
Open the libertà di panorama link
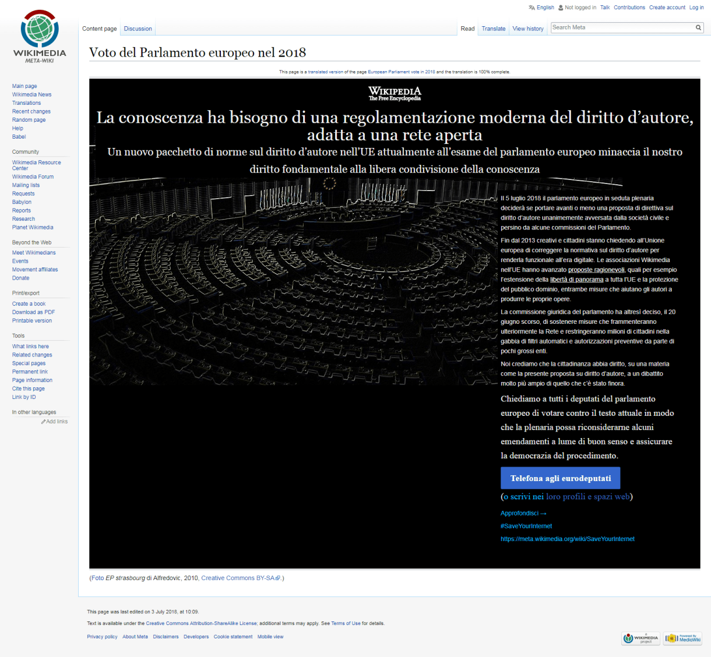coord(577,280)
